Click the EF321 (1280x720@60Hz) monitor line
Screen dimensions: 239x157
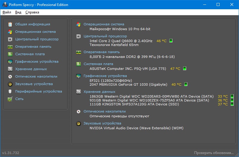click(111, 81)
